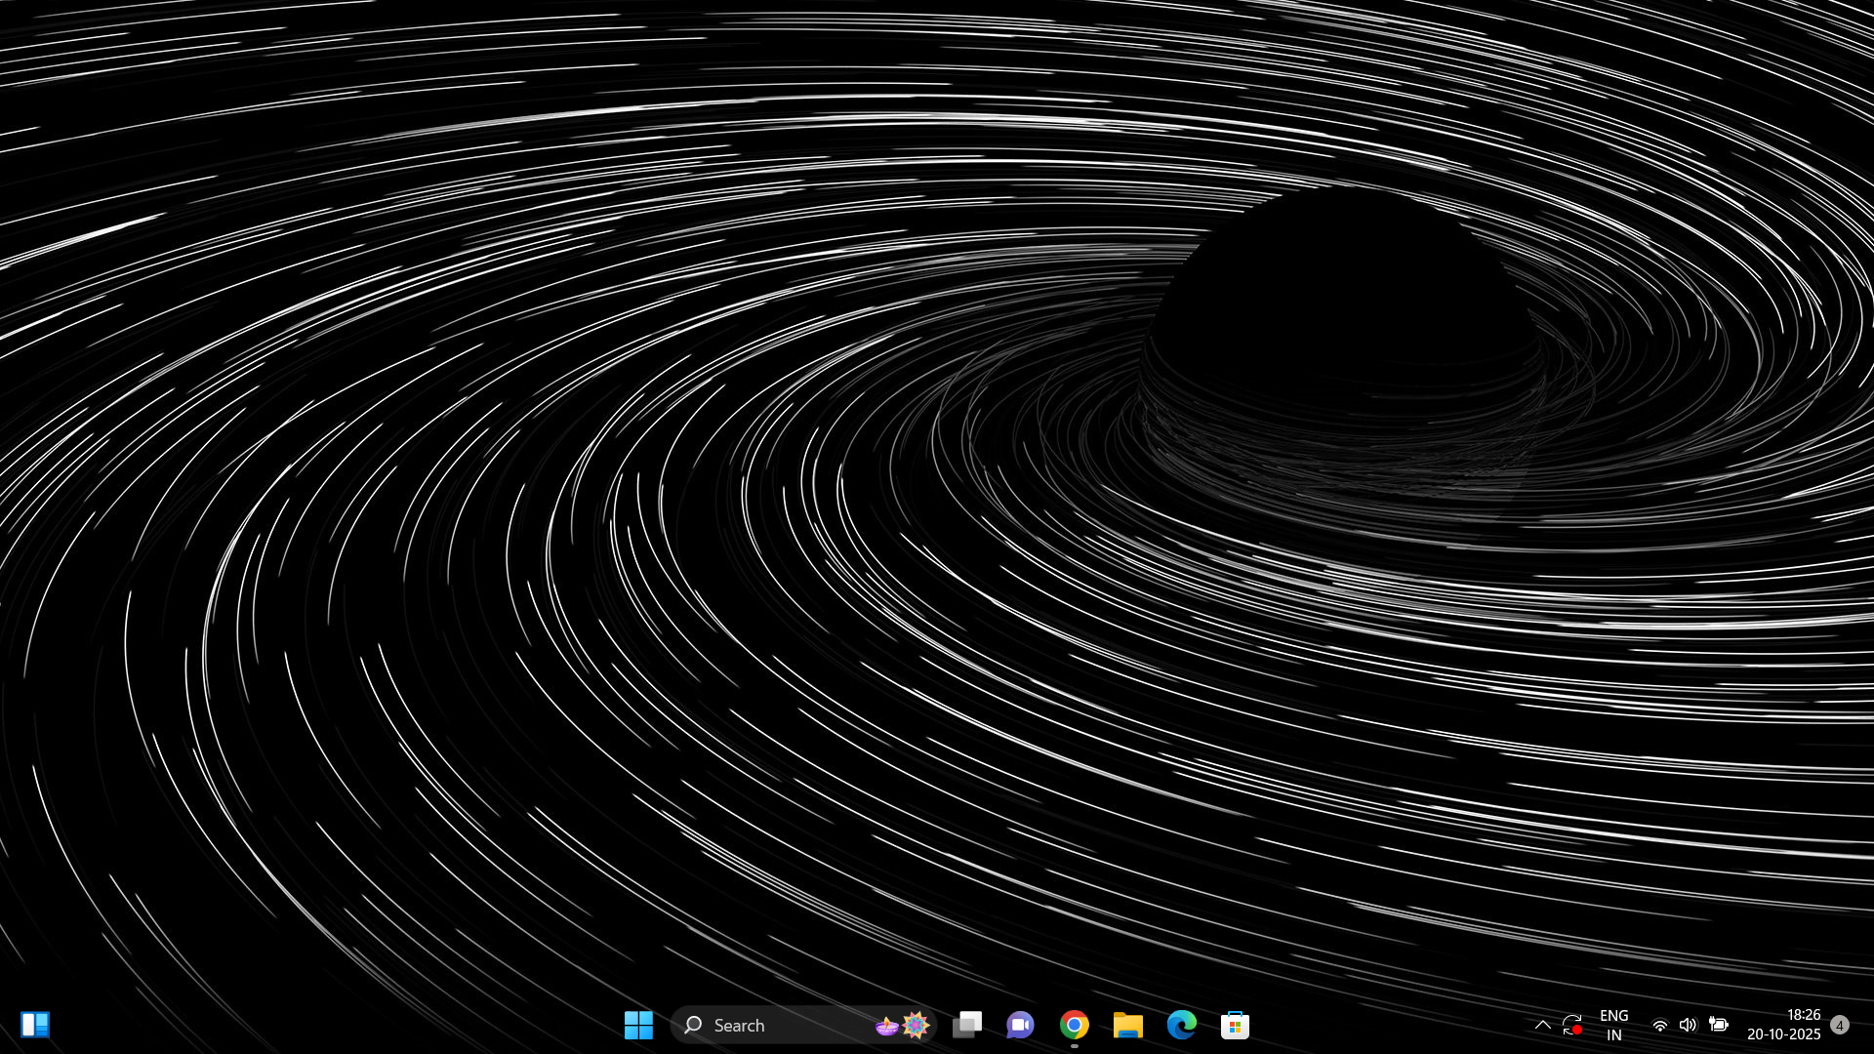Open Task View from taskbar
This screenshot has width=1874, height=1054.
coord(967,1025)
